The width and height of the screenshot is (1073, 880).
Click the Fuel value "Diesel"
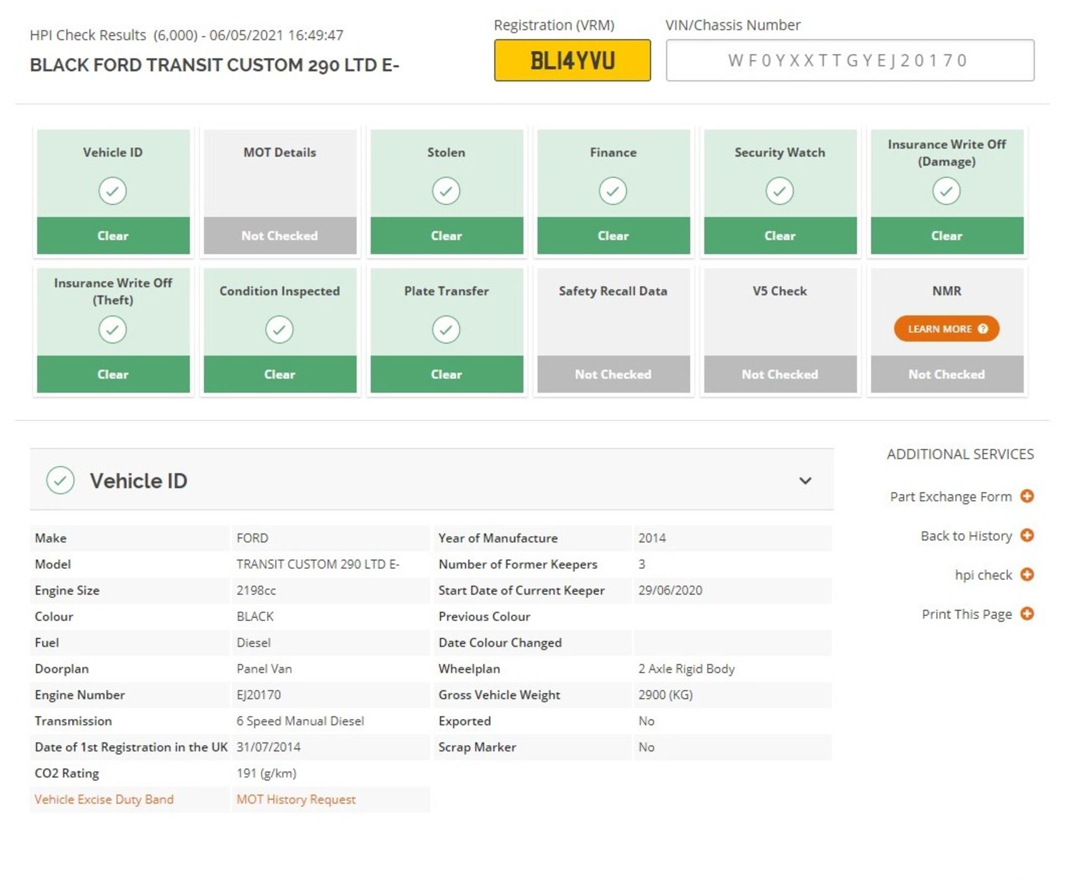253,643
